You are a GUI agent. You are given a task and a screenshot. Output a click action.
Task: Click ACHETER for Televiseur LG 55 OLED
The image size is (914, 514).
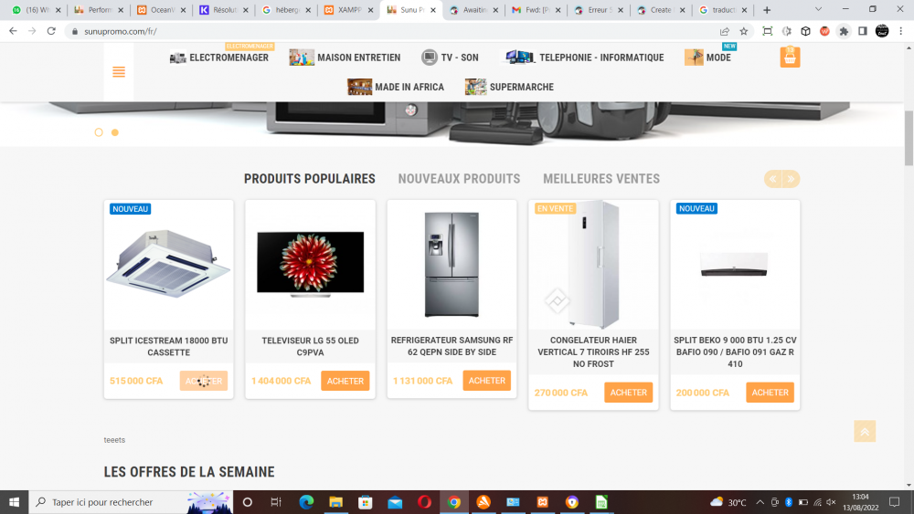coord(345,381)
